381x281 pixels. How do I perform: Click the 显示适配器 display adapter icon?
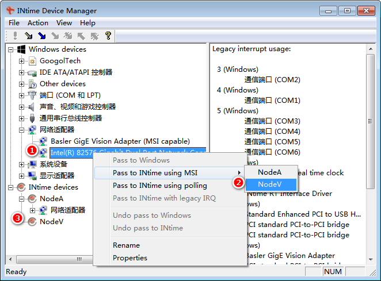(x=32, y=176)
